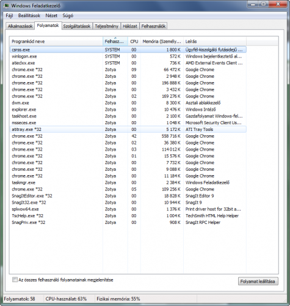Select the SnagPriv.exe *32 process
The width and height of the screenshot is (290, 306).
tap(128, 222)
